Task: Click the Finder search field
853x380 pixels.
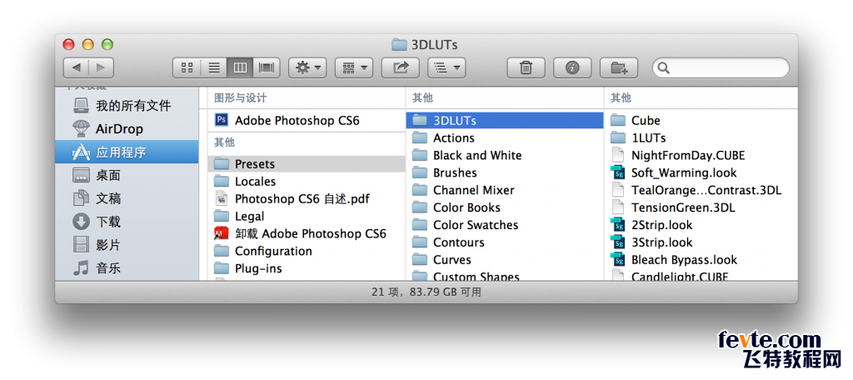Action: pos(721,67)
